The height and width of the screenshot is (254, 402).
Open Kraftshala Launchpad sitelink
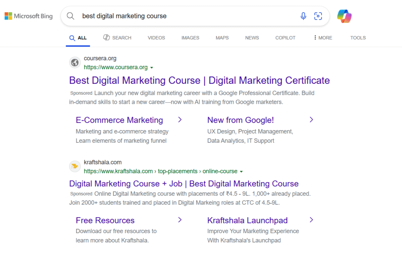pyautogui.click(x=247, y=220)
